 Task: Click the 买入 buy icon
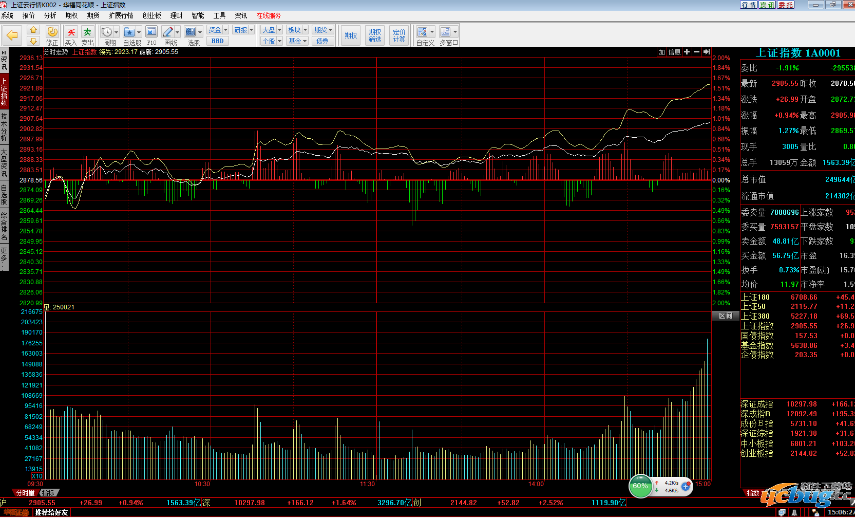tap(71, 32)
